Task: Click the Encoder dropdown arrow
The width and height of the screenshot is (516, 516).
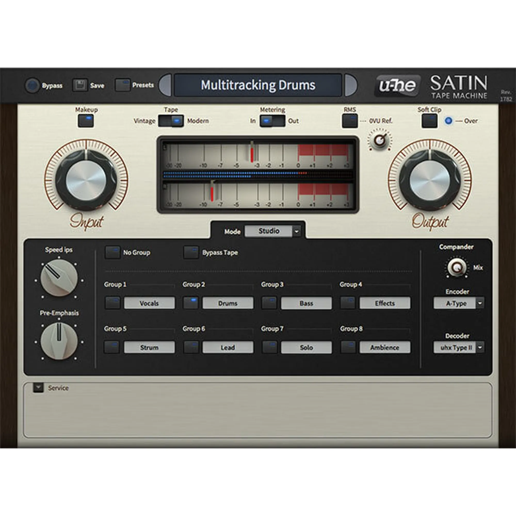Action: click(x=480, y=303)
